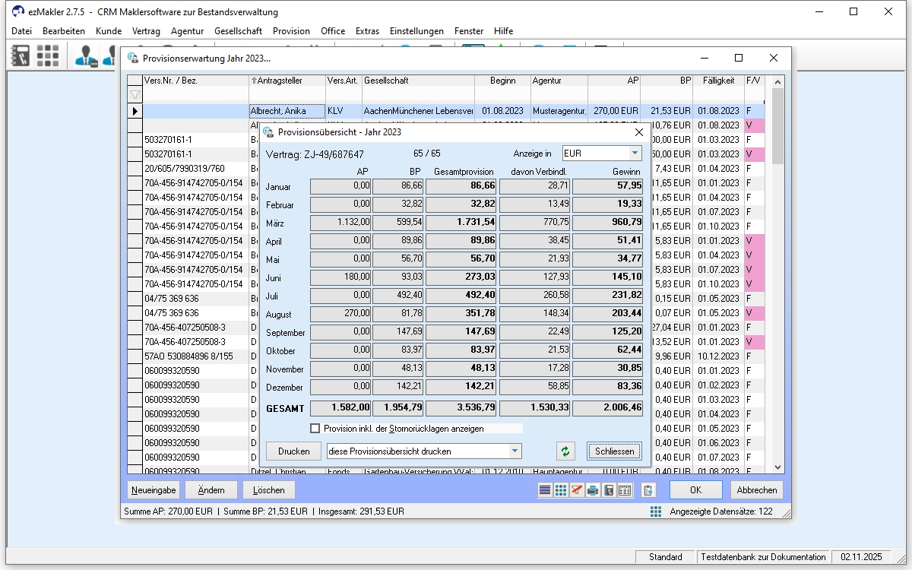The height and width of the screenshot is (570, 912).
Task: Click the clipboard checkmark icon
Action: (648, 490)
